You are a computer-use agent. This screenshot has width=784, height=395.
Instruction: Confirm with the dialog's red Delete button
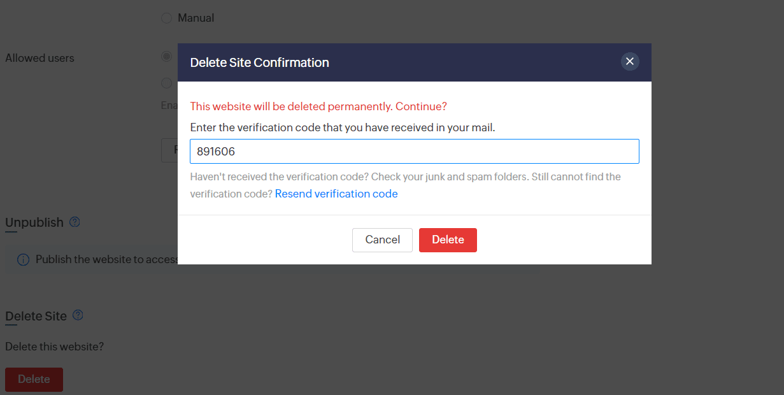tap(448, 240)
